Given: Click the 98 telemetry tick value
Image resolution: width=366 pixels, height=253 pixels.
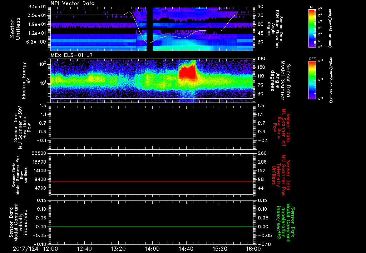Looking at the screenshot, I should point(261,179).
